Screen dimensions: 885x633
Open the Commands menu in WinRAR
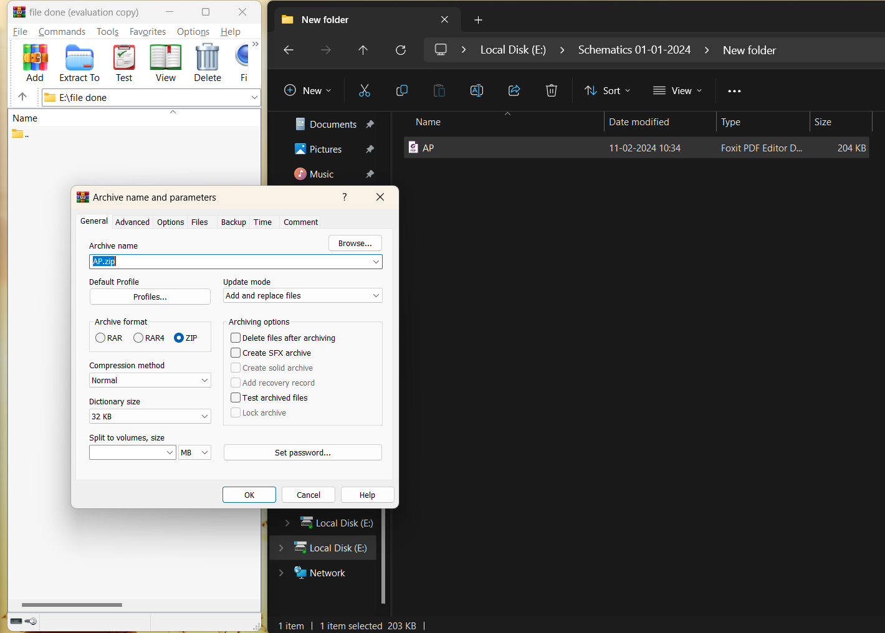(x=62, y=32)
